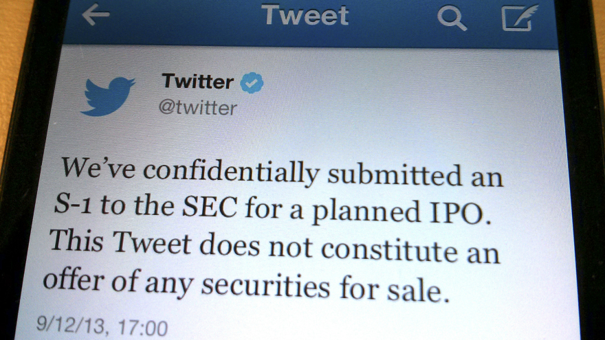Open the Twitter bird profile avatar
Screen dimensions: 605x340
[x=108, y=95]
